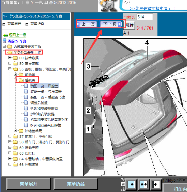Expand the 前舱盖 node
The height and width of the screenshot is (192, 187).
click(x=15, y=74)
